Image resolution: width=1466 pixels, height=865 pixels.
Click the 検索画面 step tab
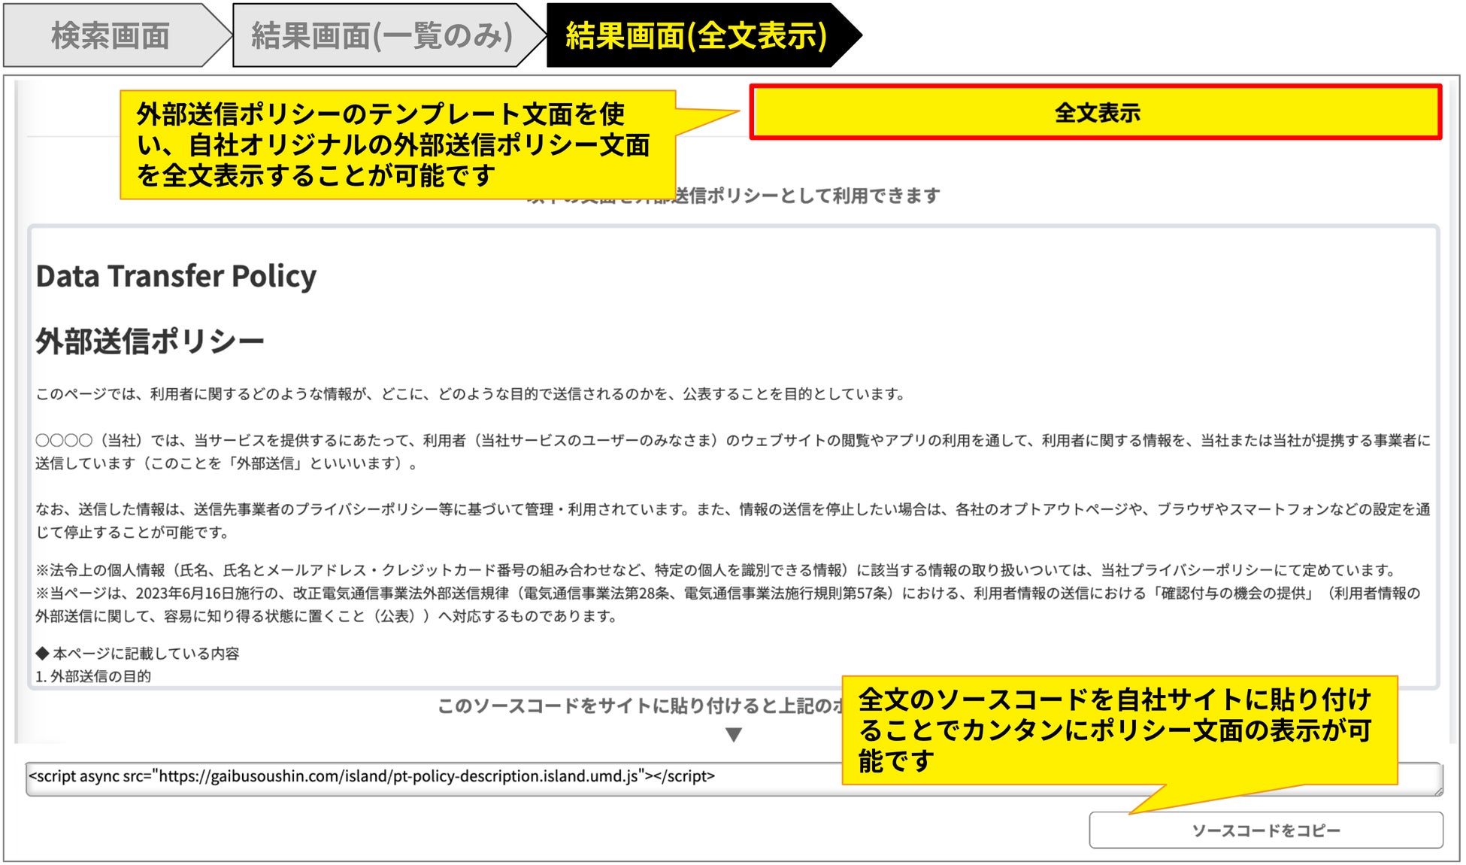coord(110,35)
